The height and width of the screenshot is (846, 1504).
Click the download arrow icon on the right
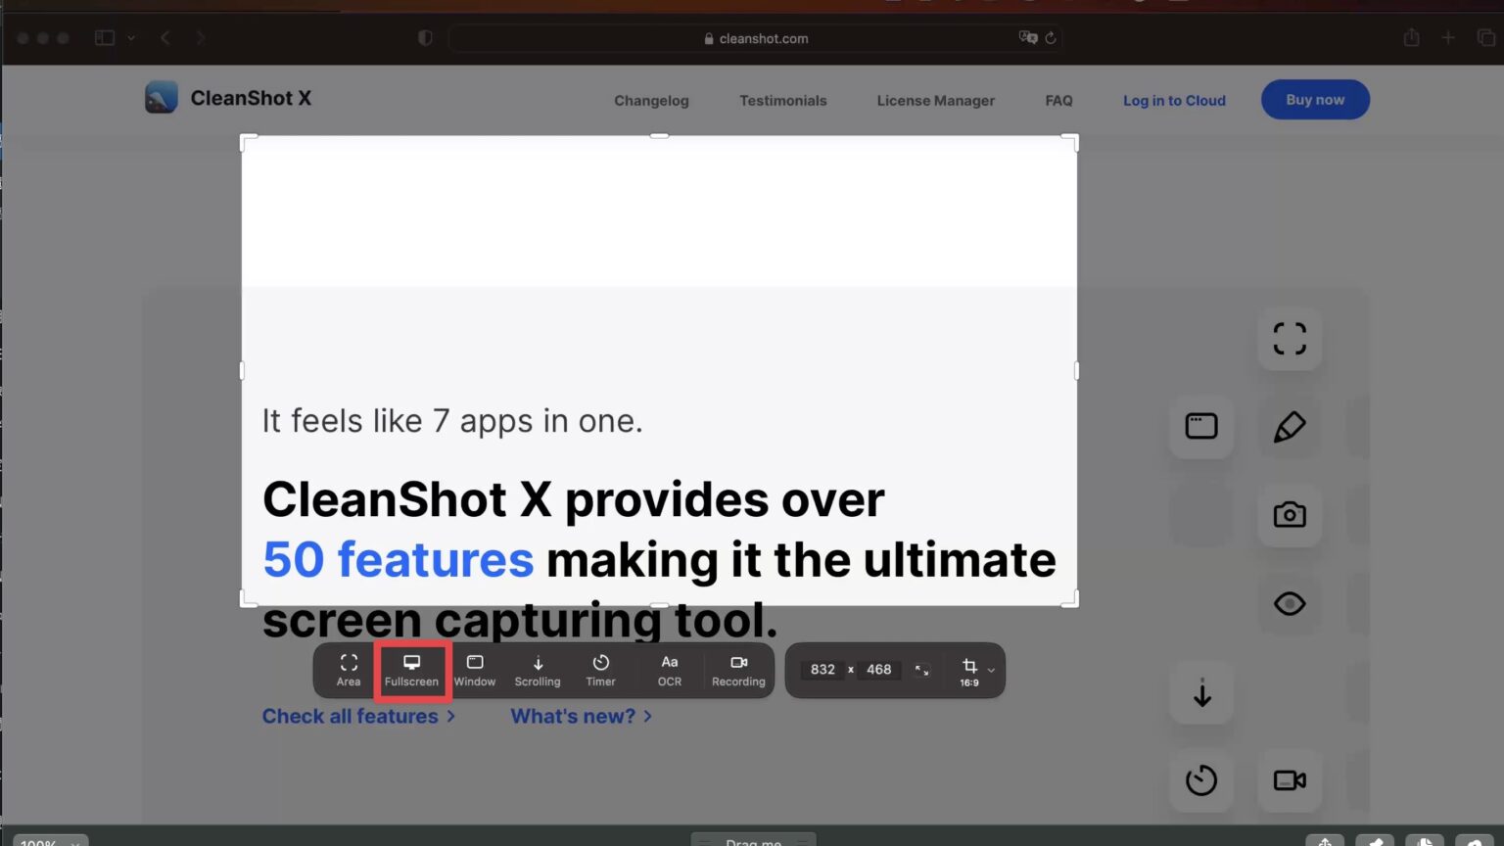pyautogui.click(x=1201, y=693)
